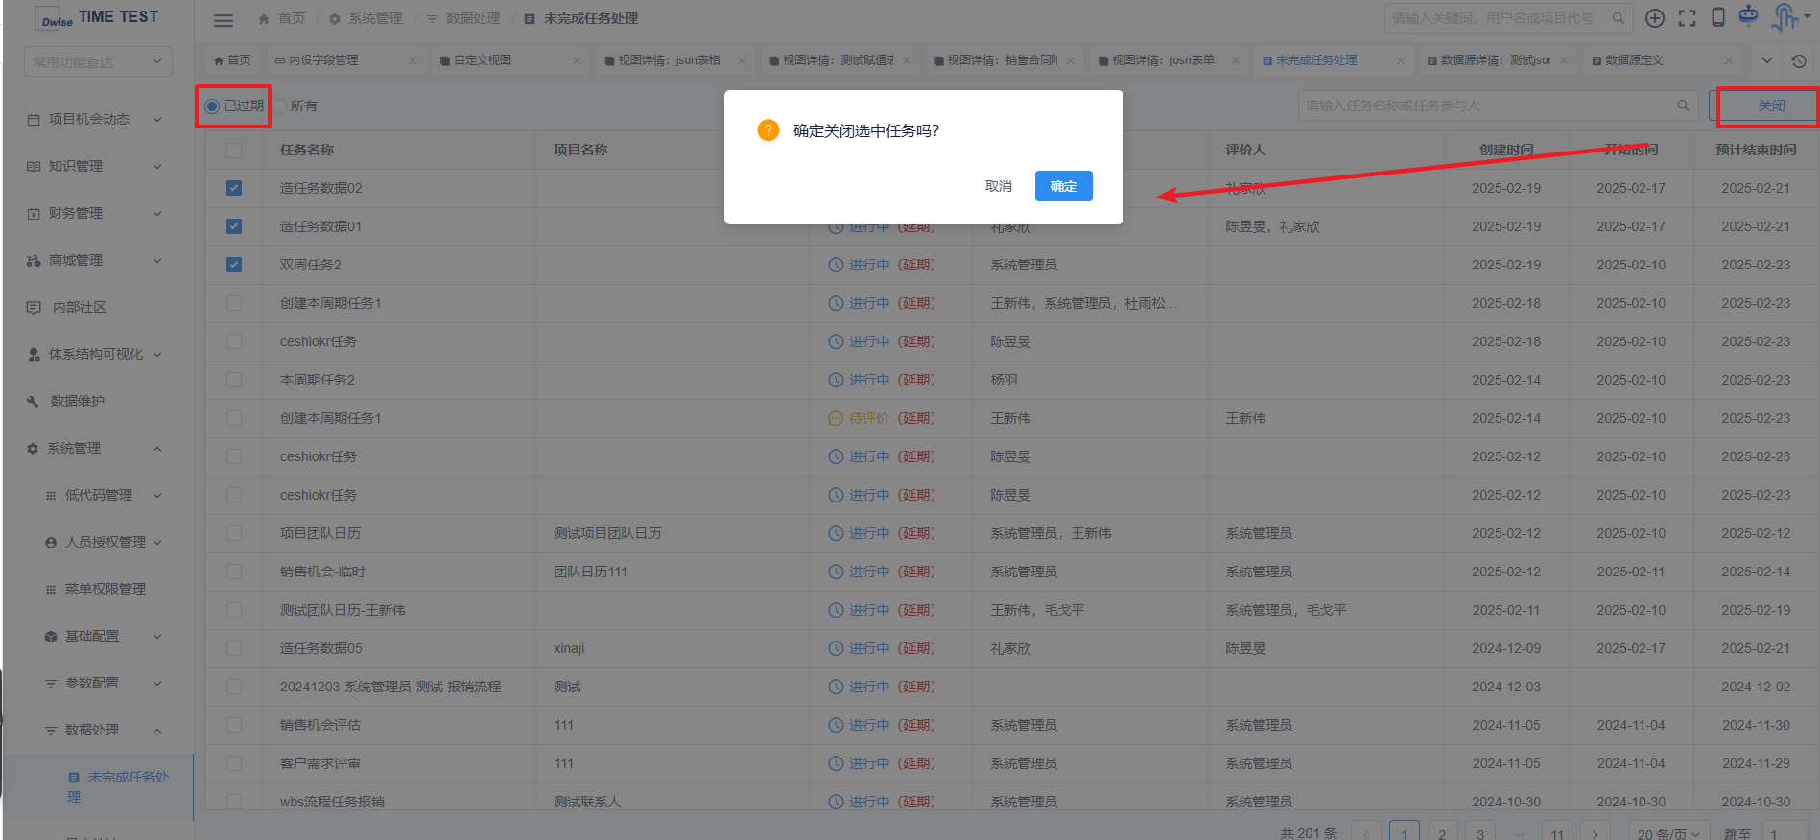This screenshot has height=840, width=1820.
Task: Click the 商城管理 icon in sidebar
Action: point(34,261)
